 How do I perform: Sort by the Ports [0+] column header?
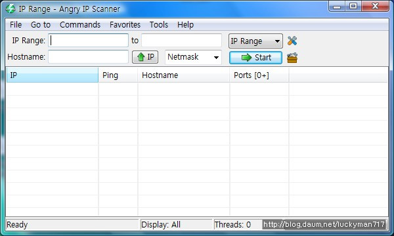(x=259, y=75)
